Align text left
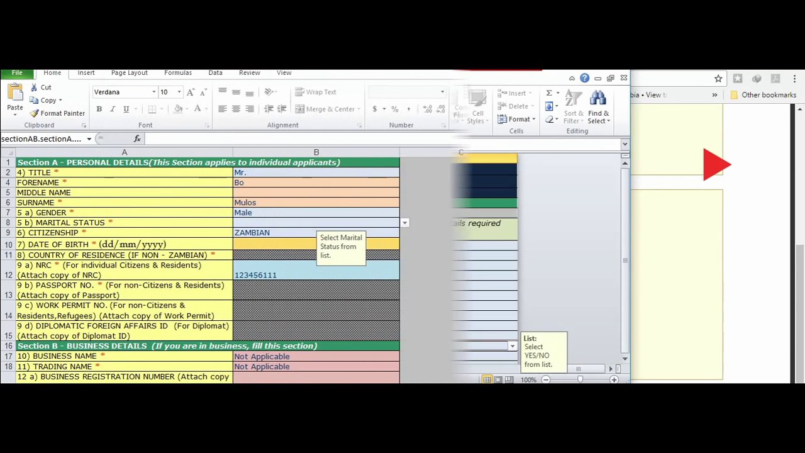 click(222, 109)
